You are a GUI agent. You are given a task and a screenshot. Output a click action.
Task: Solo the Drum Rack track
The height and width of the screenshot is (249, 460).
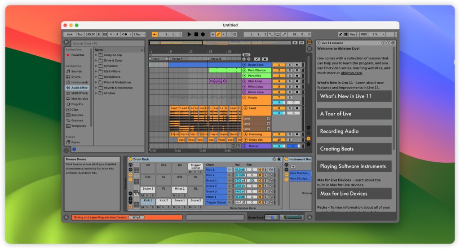[290, 65]
